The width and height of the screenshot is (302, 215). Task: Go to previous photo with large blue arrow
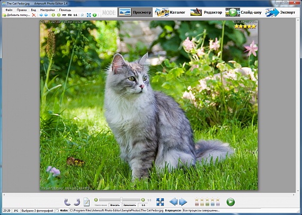pyautogui.click(x=173, y=202)
